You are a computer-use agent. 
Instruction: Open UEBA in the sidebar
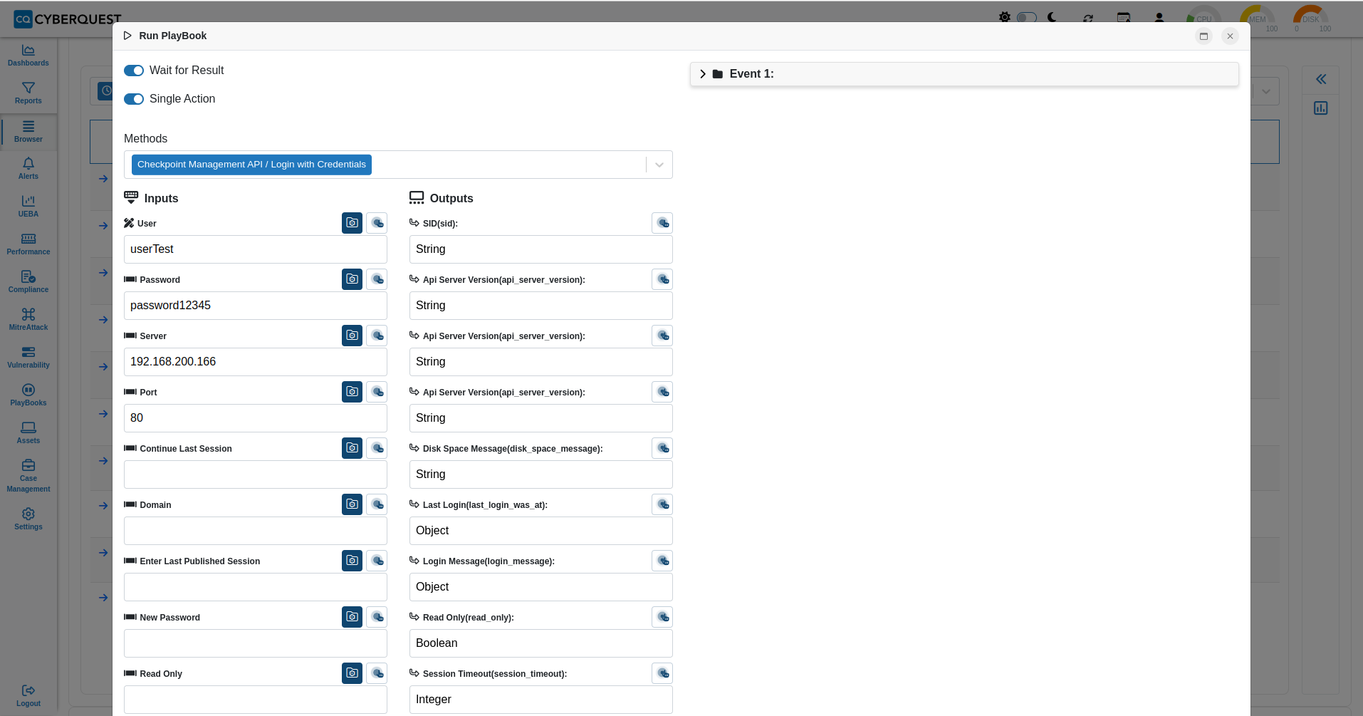pyautogui.click(x=28, y=207)
